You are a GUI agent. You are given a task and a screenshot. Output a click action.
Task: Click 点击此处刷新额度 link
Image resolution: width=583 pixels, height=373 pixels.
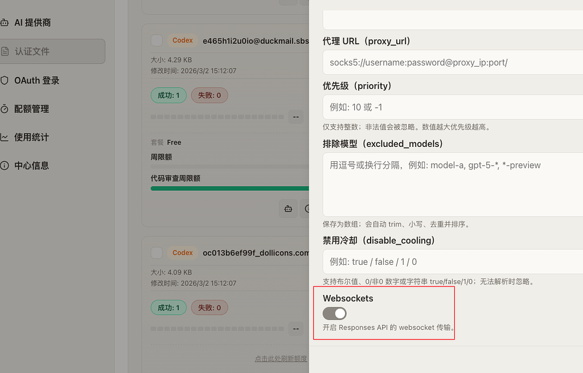tap(281, 359)
